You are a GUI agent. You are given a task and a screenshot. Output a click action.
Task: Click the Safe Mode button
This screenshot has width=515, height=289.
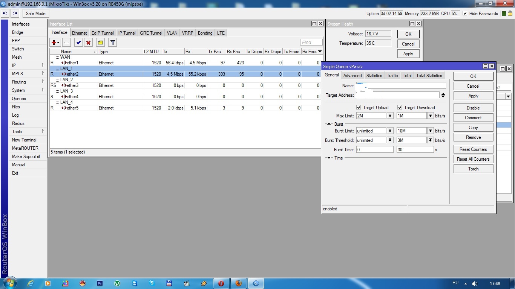click(35, 13)
